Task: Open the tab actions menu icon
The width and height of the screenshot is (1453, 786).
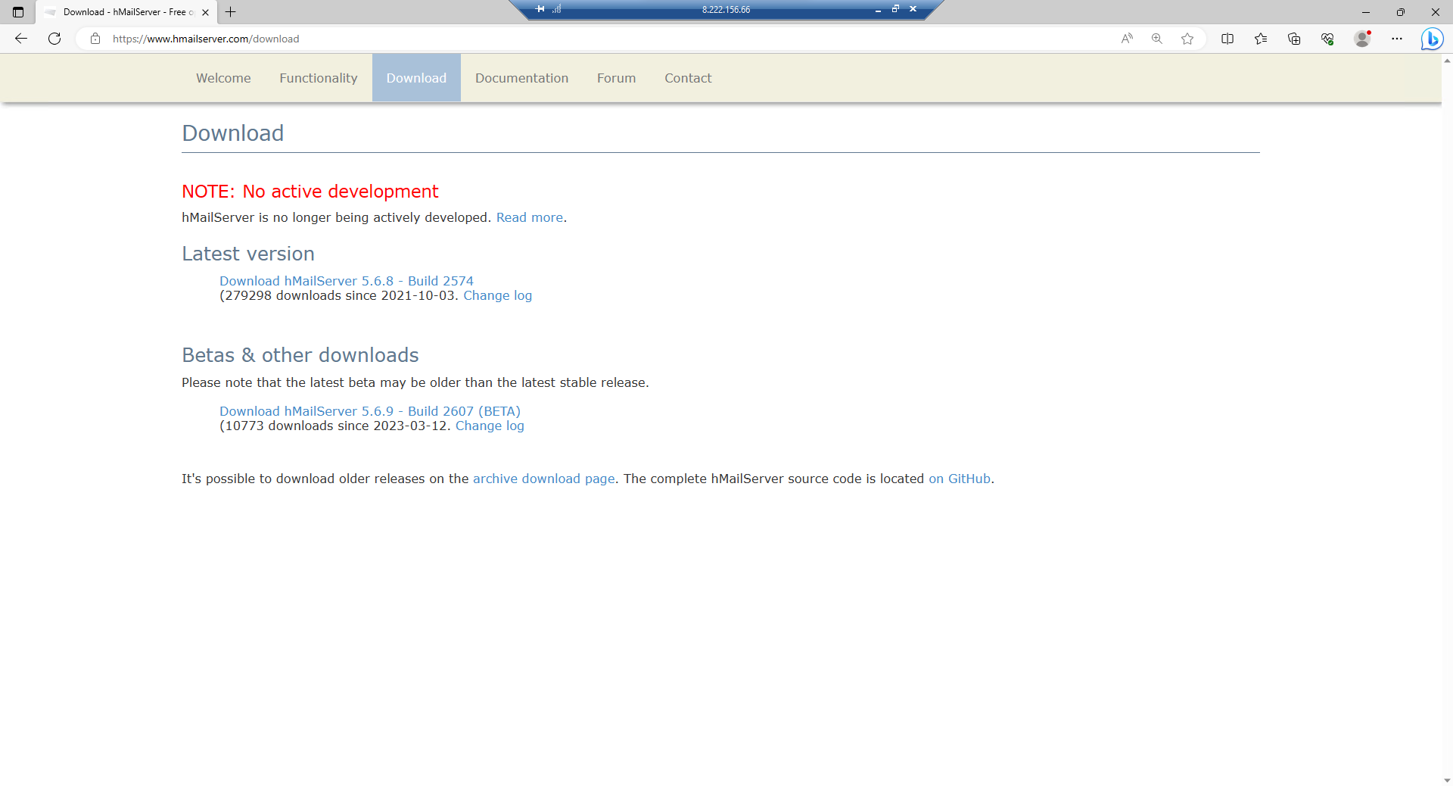Action: pos(18,12)
